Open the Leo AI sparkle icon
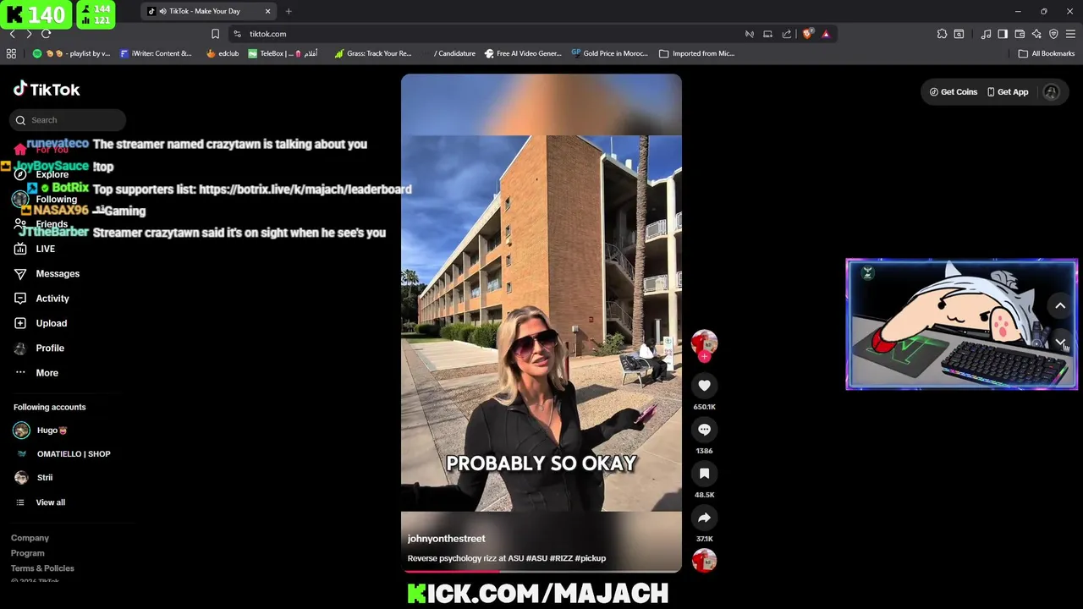Screen dimensions: 1083x609 [x=1036, y=34]
